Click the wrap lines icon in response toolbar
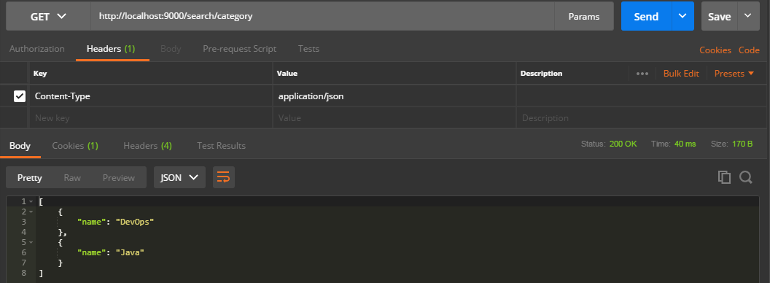Viewport: 770px width, 283px height. click(223, 177)
